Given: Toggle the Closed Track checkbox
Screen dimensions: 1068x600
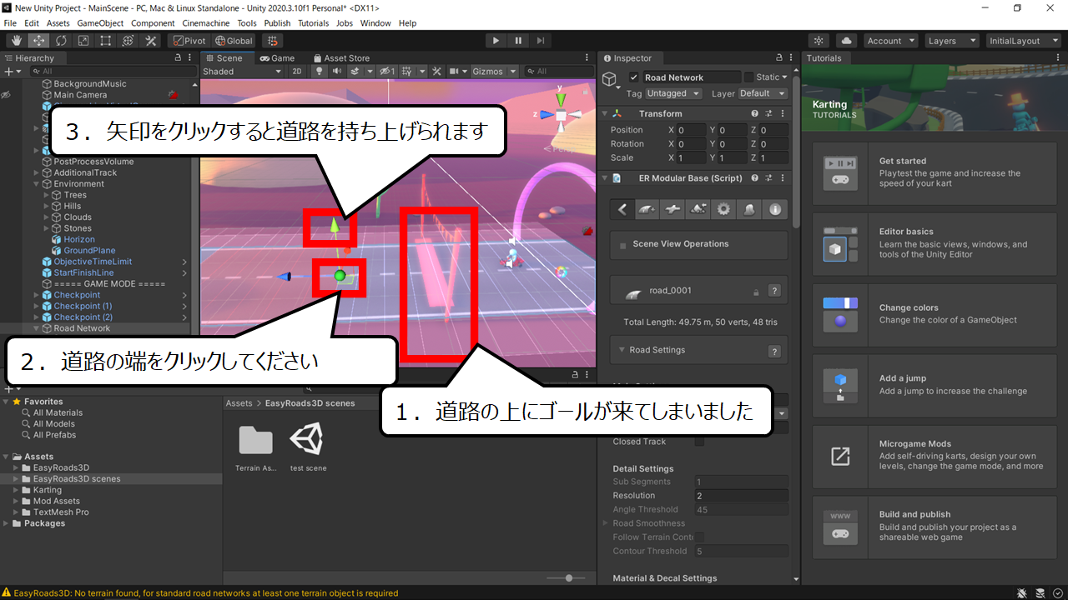Looking at the screenshot, I should [699, 442].
